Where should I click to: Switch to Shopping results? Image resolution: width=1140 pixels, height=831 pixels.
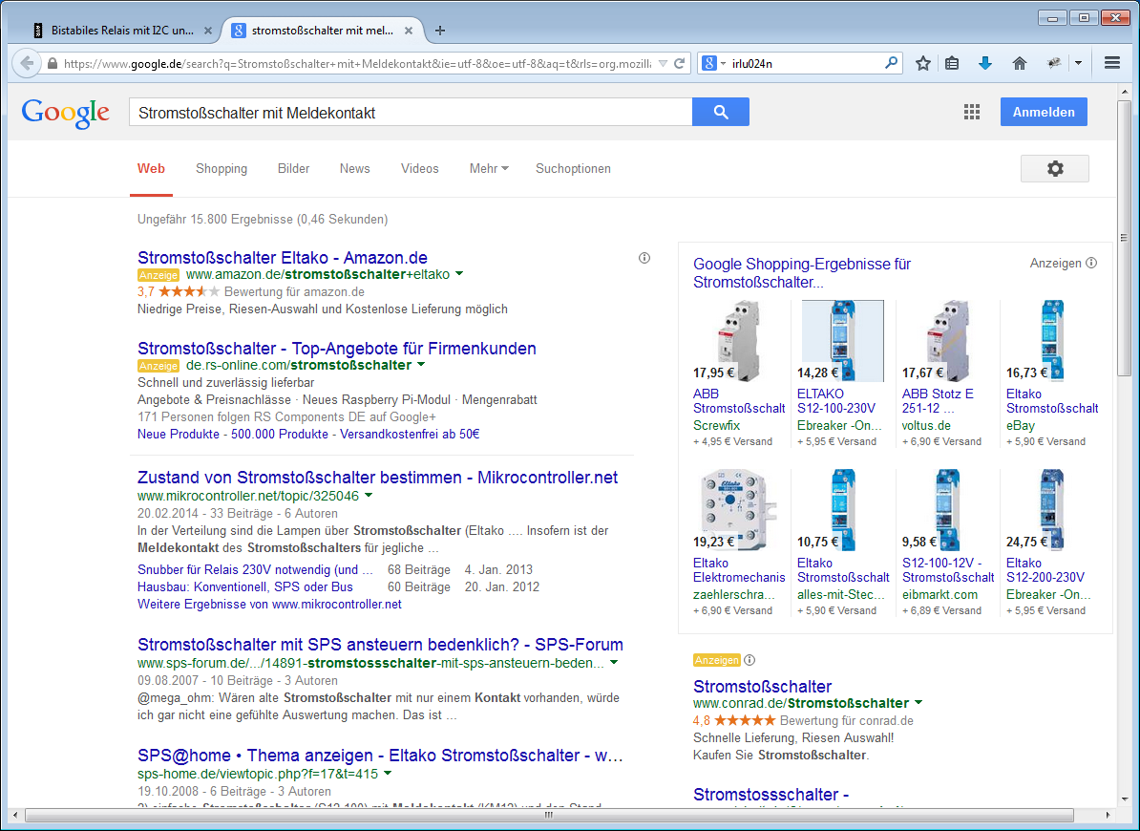point(221,169)
